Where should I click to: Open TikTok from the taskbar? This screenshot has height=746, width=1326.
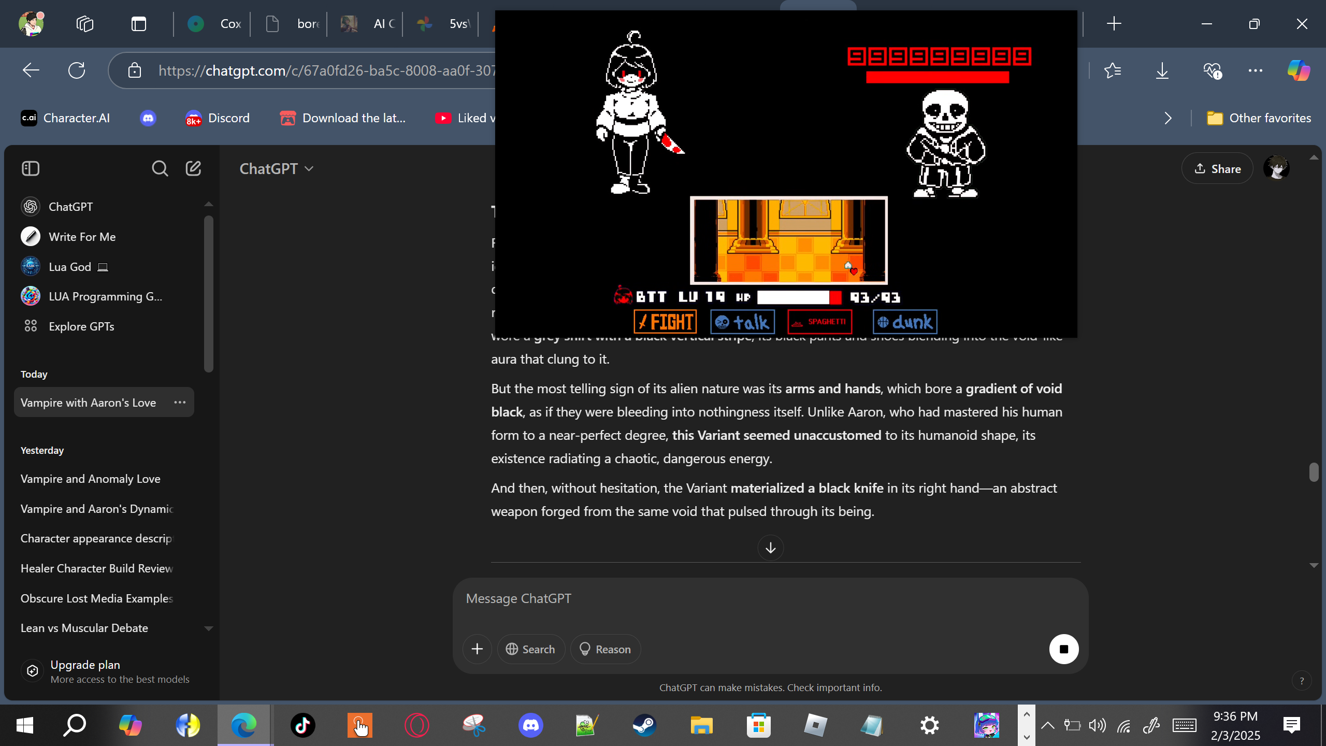tap(302, 725)
